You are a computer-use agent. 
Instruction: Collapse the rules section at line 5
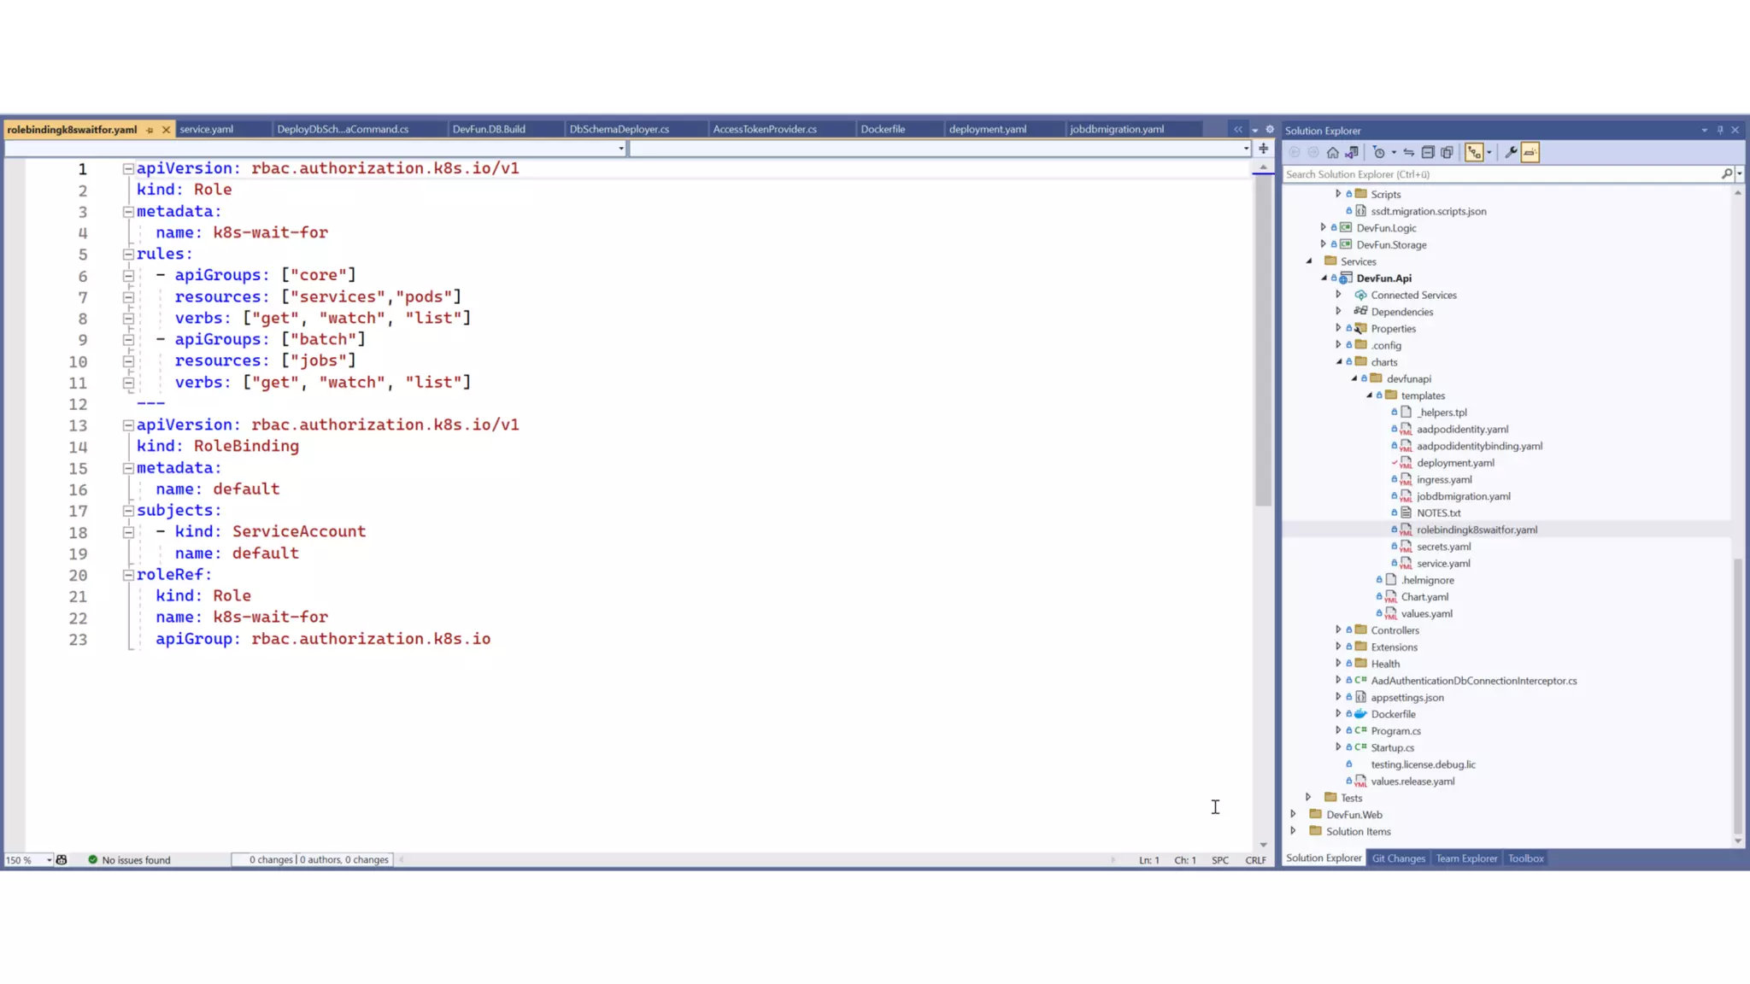point(128,255)
